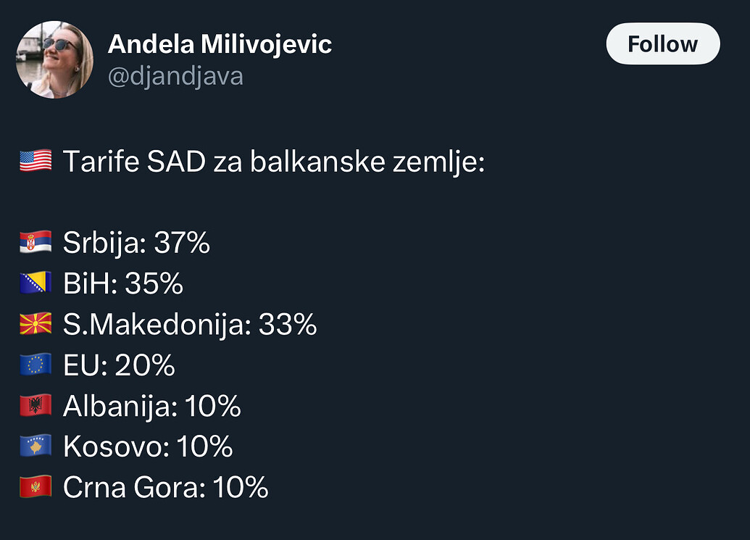Image resolution: width=750 pixels, height=540 pixels.
Task: Click the Andela Milivojevic display name
Action: coord(220,44)
